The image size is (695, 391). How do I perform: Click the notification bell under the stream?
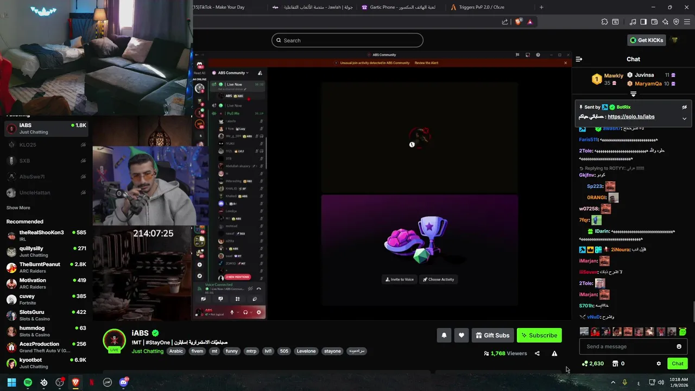click(444, 335)
